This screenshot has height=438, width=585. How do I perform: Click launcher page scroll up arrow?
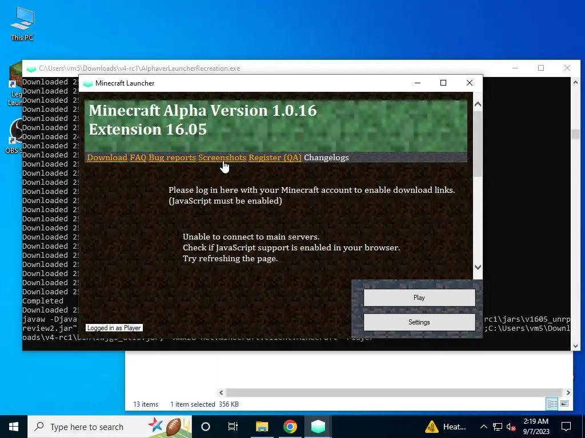(478, 104)
